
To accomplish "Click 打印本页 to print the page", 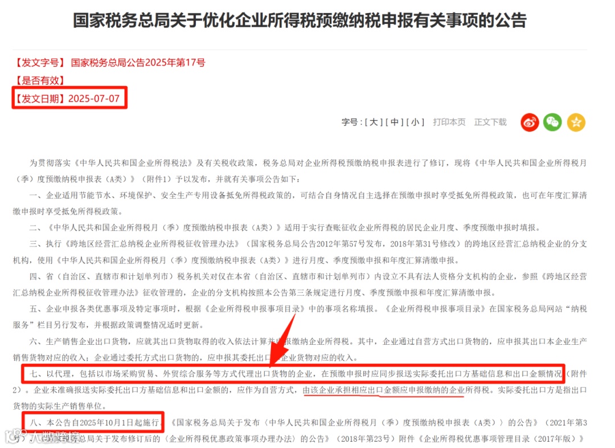I will coord(449,122).
